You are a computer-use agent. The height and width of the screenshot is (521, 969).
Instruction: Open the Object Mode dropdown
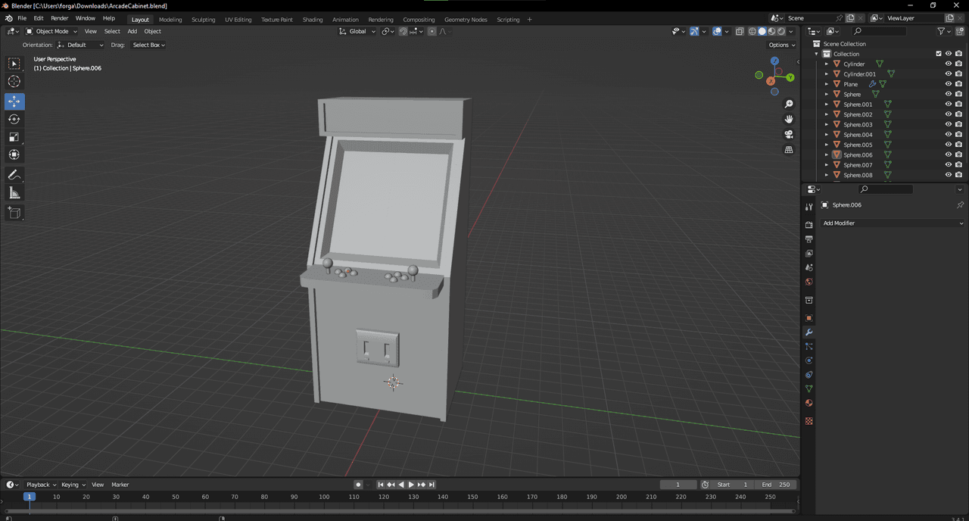[51, 31]
